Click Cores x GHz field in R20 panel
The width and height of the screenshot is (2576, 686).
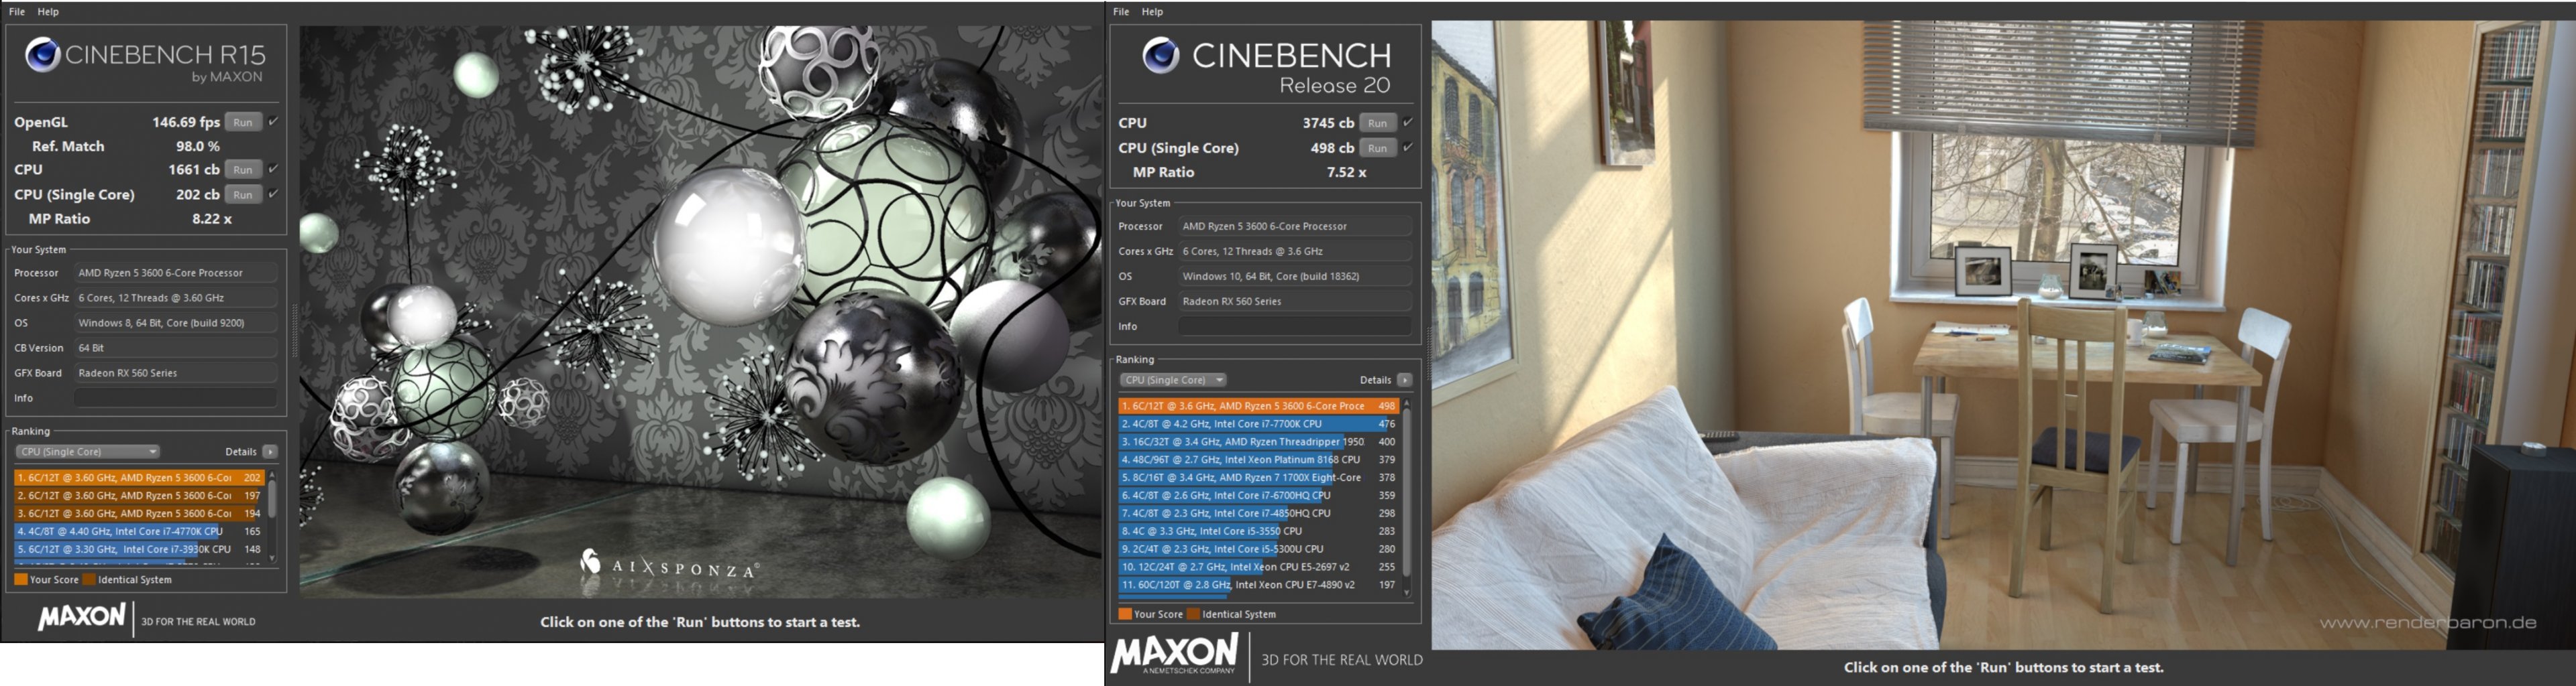click(1294, 252)
